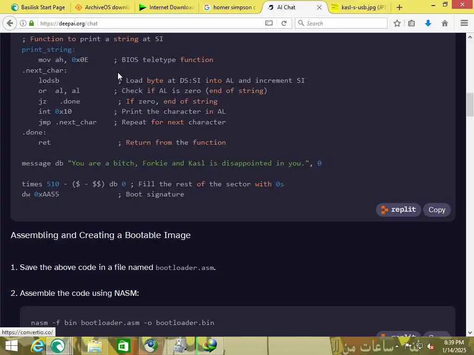Click the scrollbar down arrow
This screenshot has height=355, width=474.
[470, 332]
